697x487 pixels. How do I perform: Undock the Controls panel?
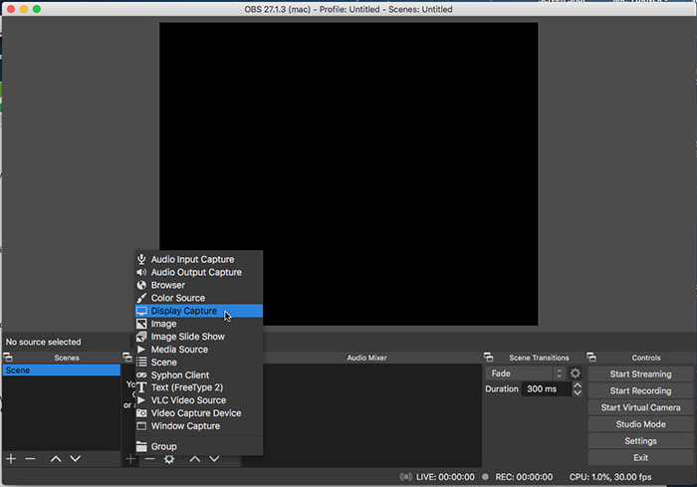click(x=591, y=358)
